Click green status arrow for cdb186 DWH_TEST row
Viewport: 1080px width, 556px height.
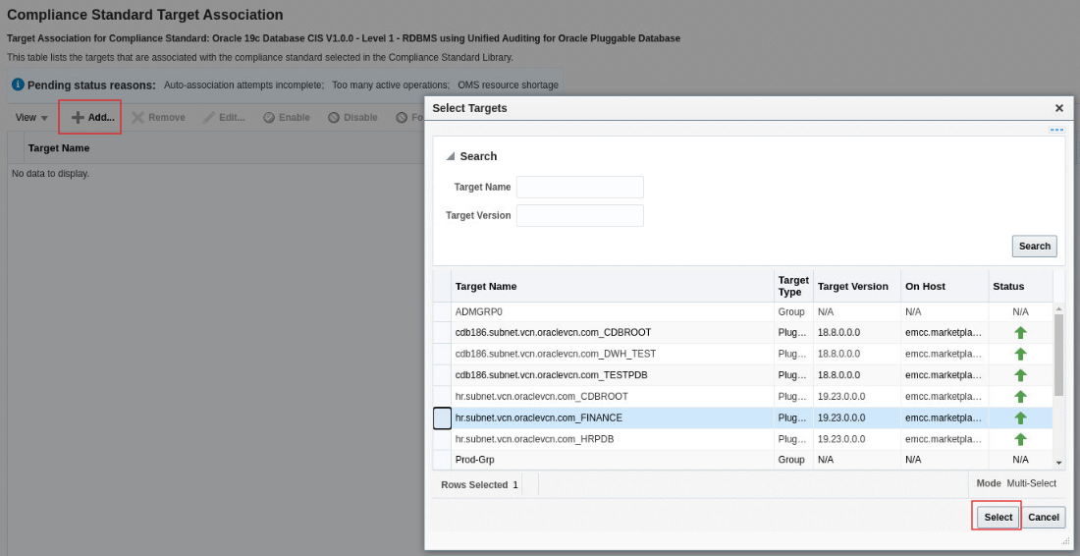point(1020,354)
